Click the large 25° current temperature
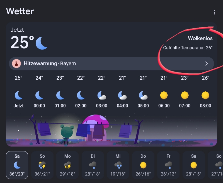Screen dimensions: 223x183 [22, 42]
